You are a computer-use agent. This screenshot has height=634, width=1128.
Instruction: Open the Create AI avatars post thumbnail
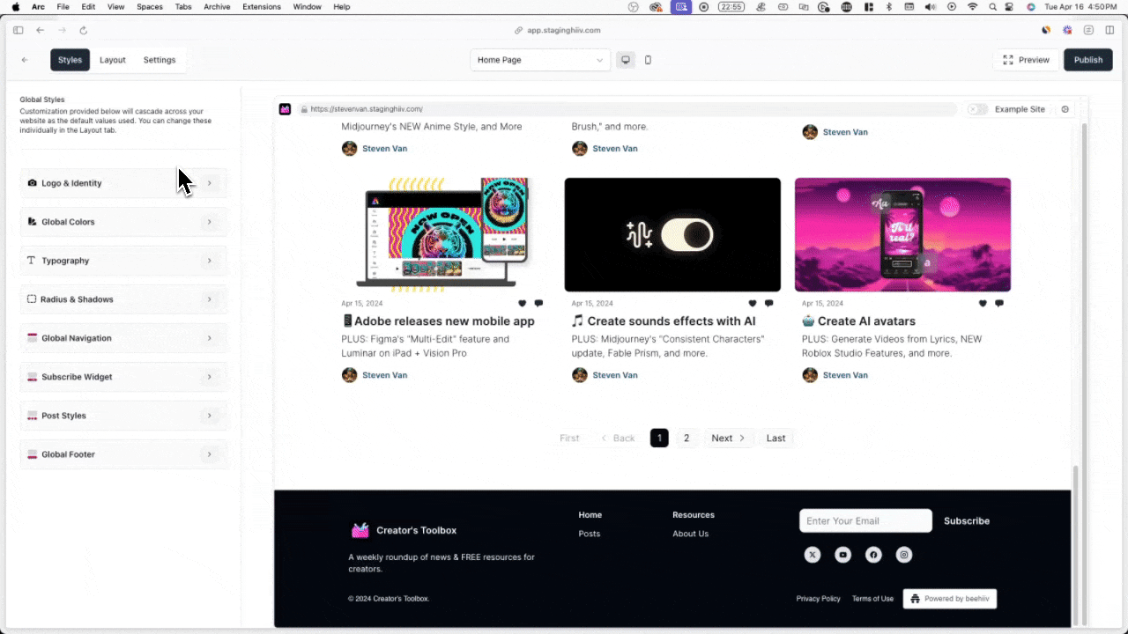coord(902,234)
